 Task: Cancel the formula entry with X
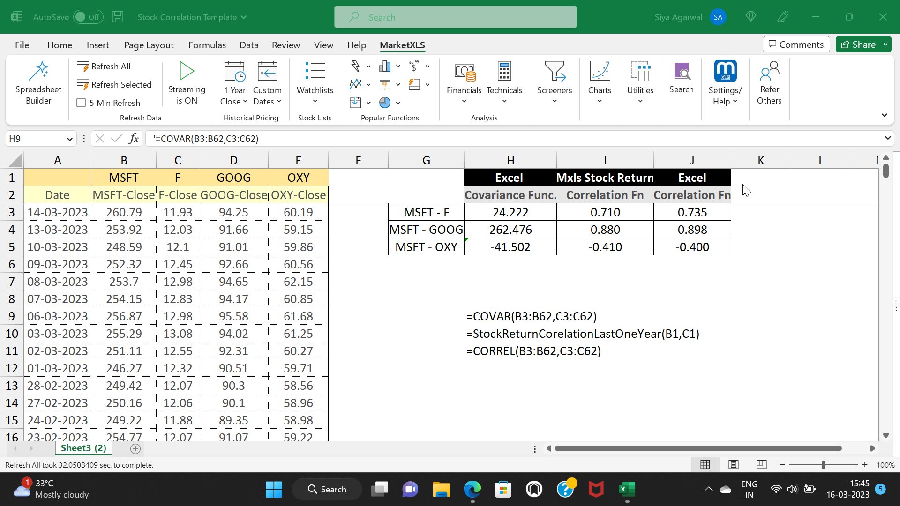point(99,139)
